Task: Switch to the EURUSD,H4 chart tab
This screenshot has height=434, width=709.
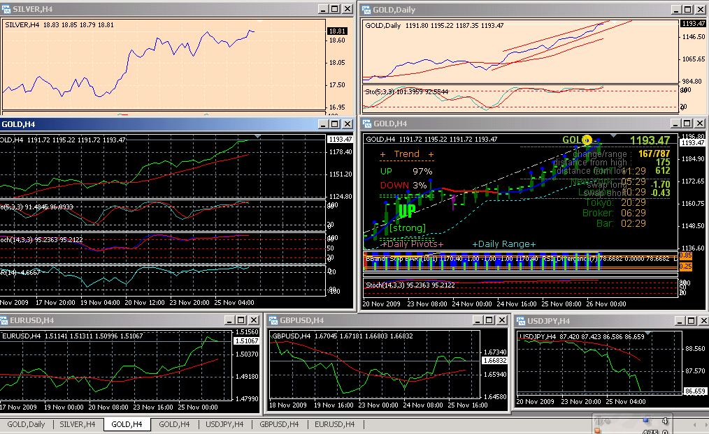Action: [x=335, y=424]
